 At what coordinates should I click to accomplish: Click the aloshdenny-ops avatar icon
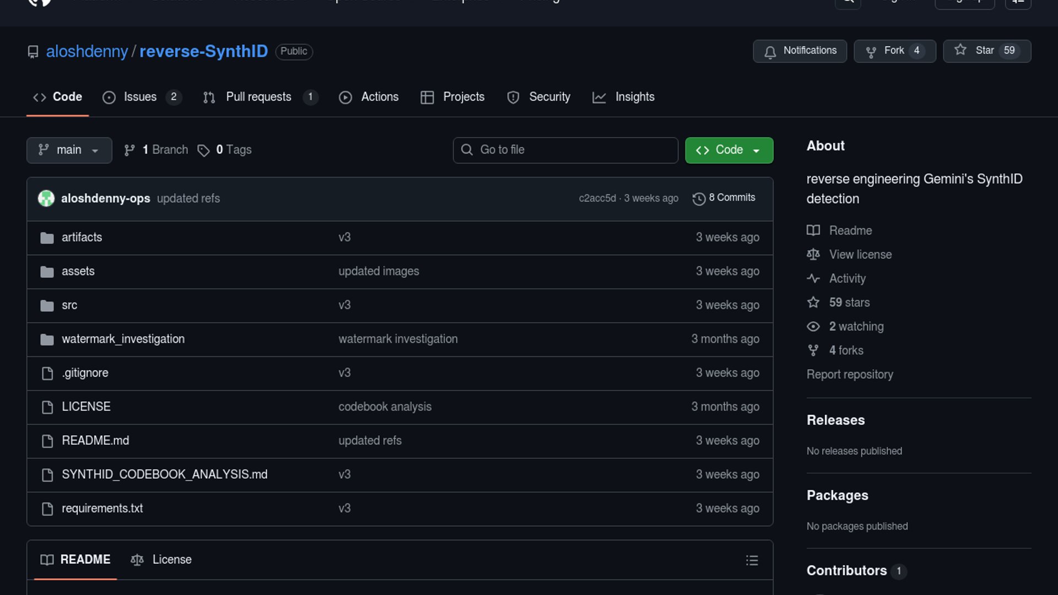(x=46, y=198)
